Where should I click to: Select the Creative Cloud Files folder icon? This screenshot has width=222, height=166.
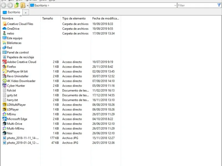click(x=4, y=24)
